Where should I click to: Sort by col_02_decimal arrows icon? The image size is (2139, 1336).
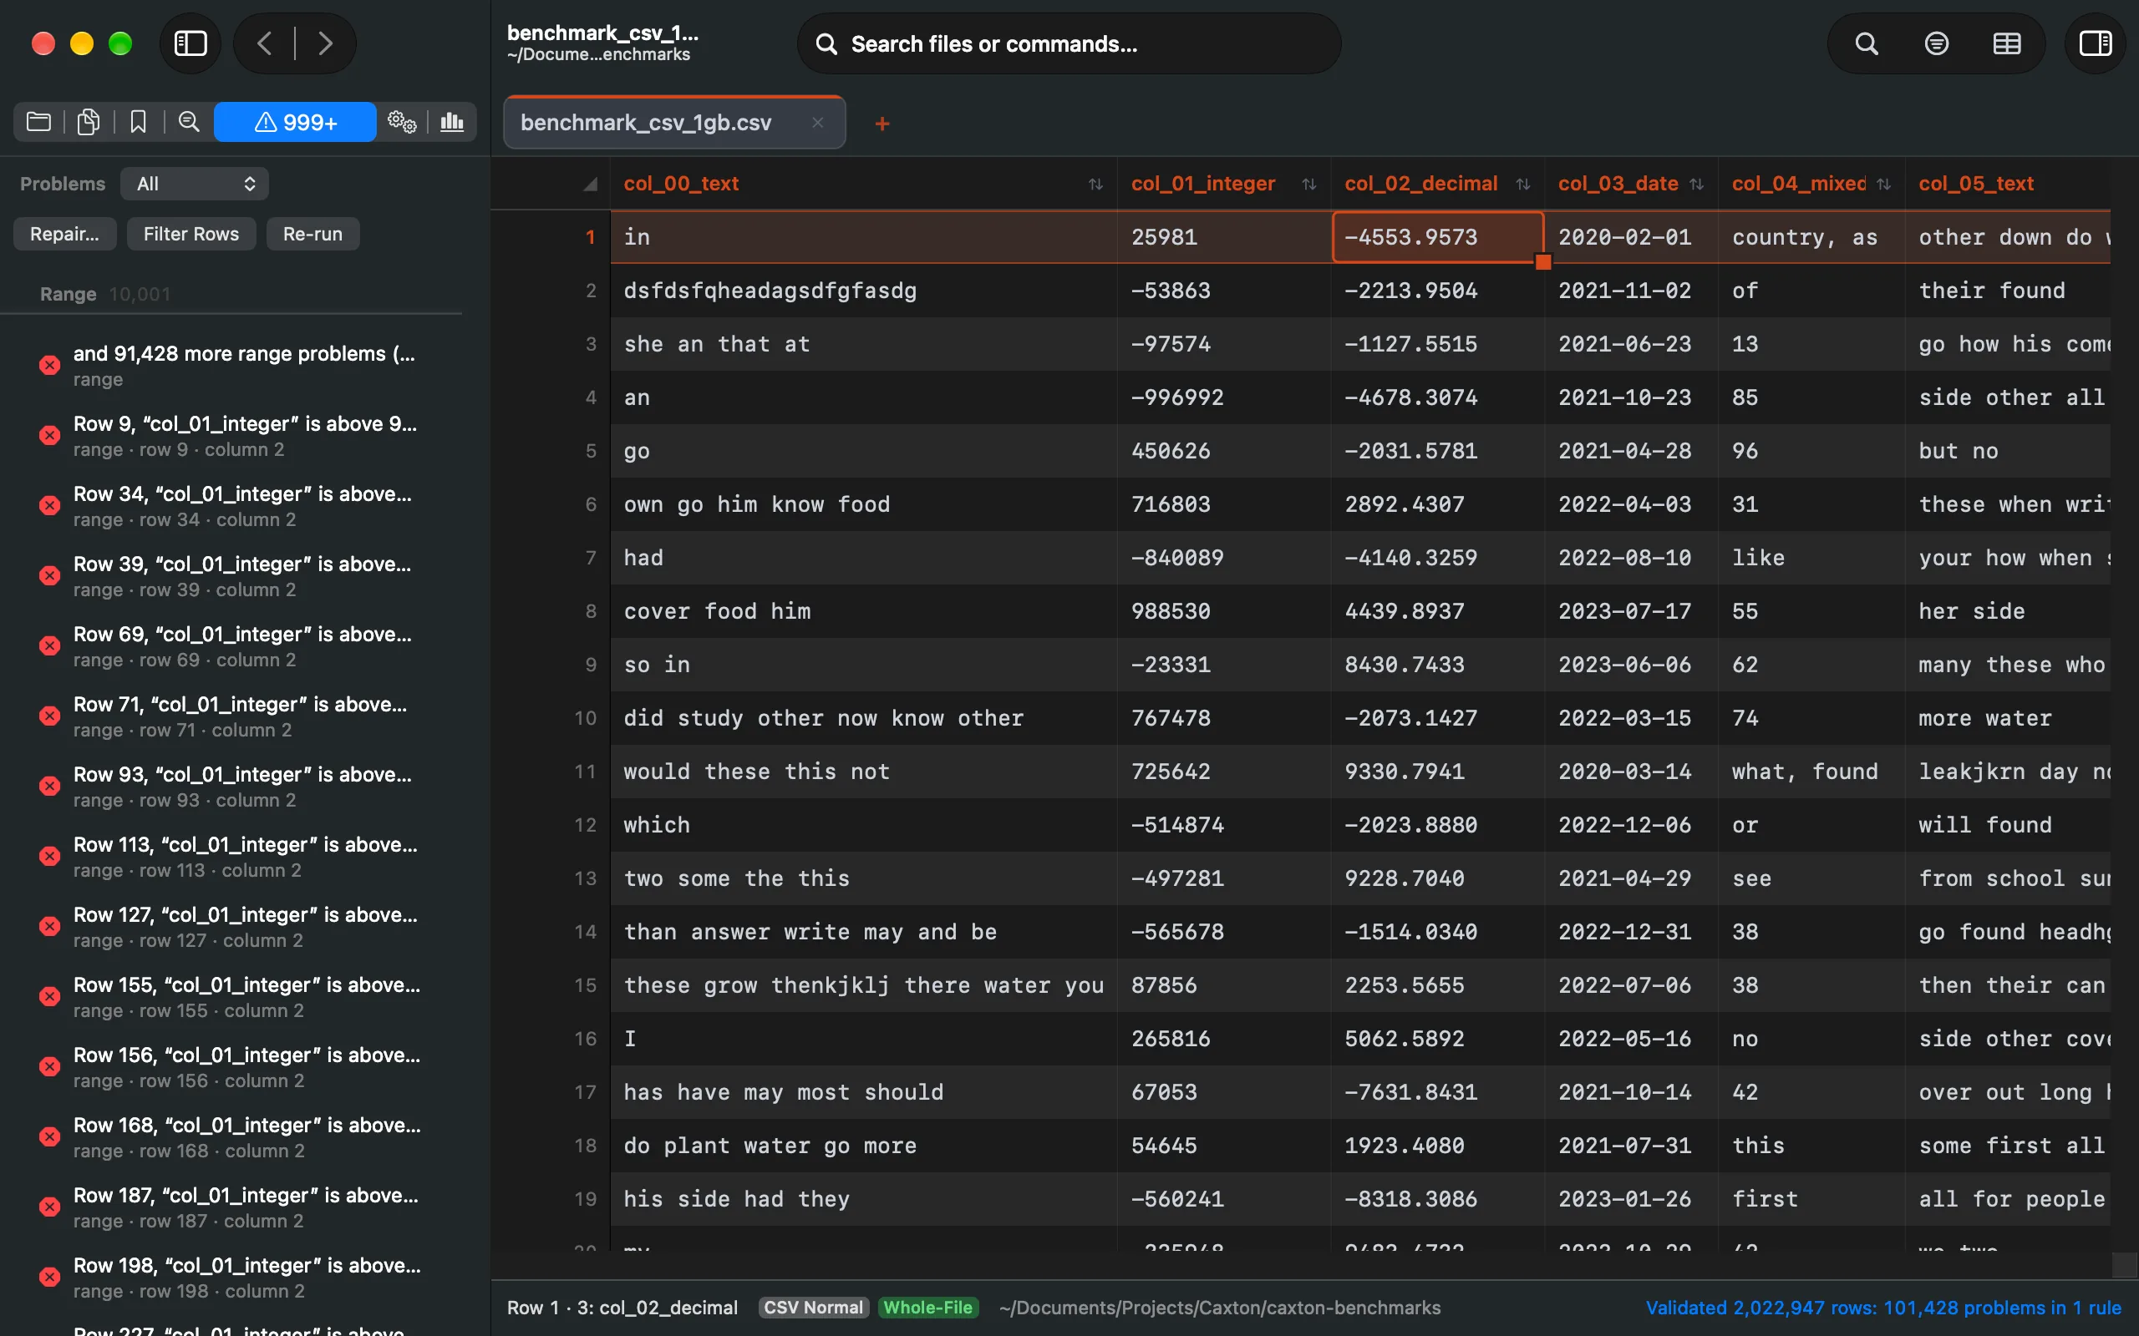pyautogui.click(x=1523, y=184)
